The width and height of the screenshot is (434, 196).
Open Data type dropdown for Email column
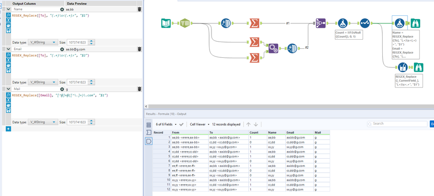43,82
